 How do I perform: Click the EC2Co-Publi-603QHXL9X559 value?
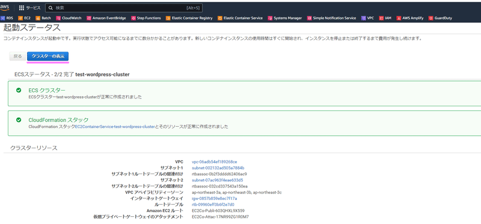pyautogui.click(x=218, y=211)
